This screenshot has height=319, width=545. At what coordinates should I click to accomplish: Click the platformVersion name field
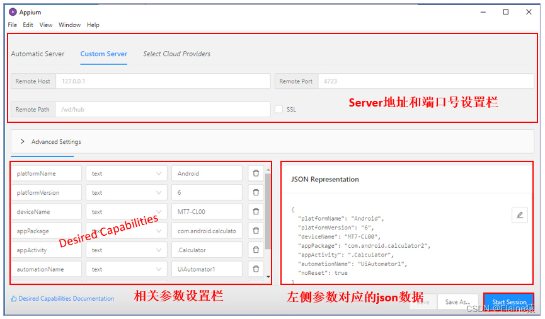(46, 192)
